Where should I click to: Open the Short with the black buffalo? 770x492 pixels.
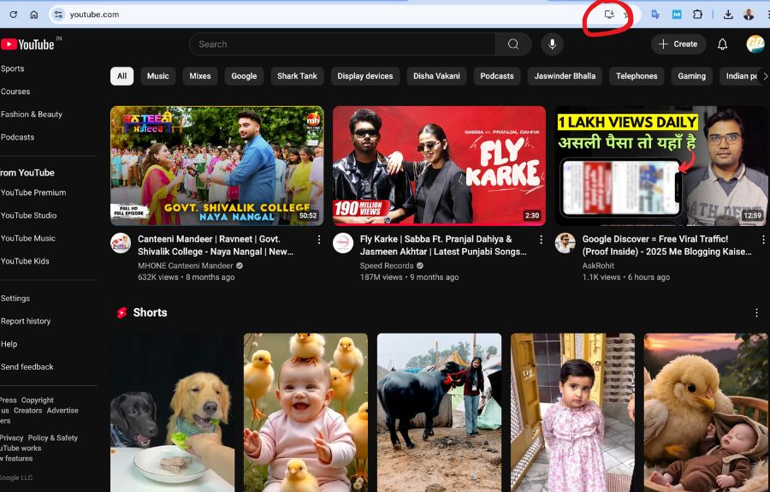coord(439,412)
